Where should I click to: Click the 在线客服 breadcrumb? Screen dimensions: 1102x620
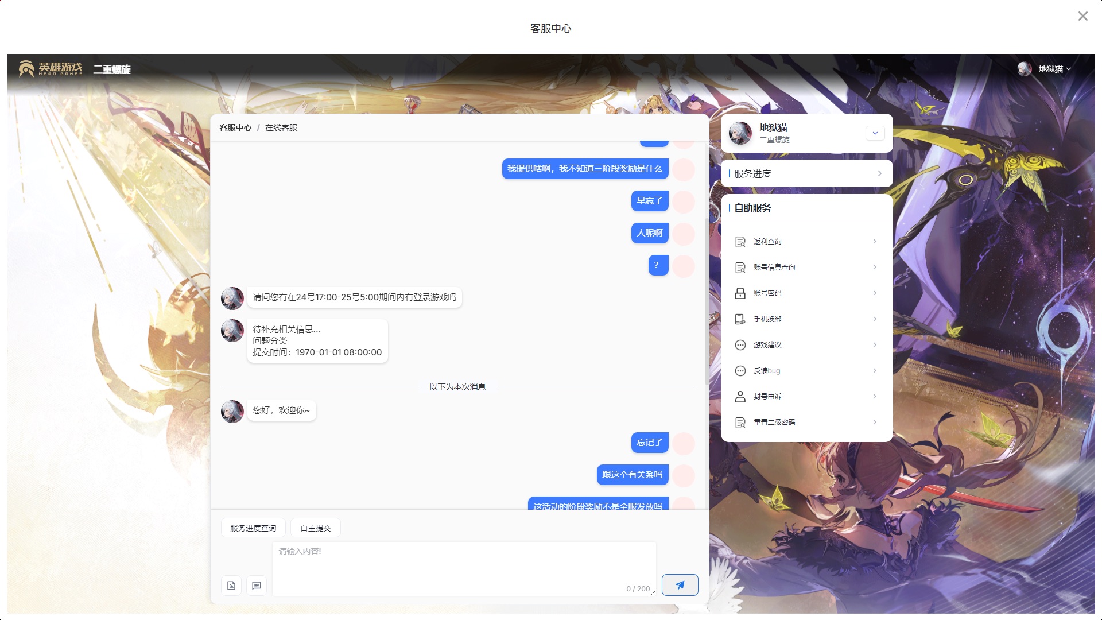click(281, 127)
